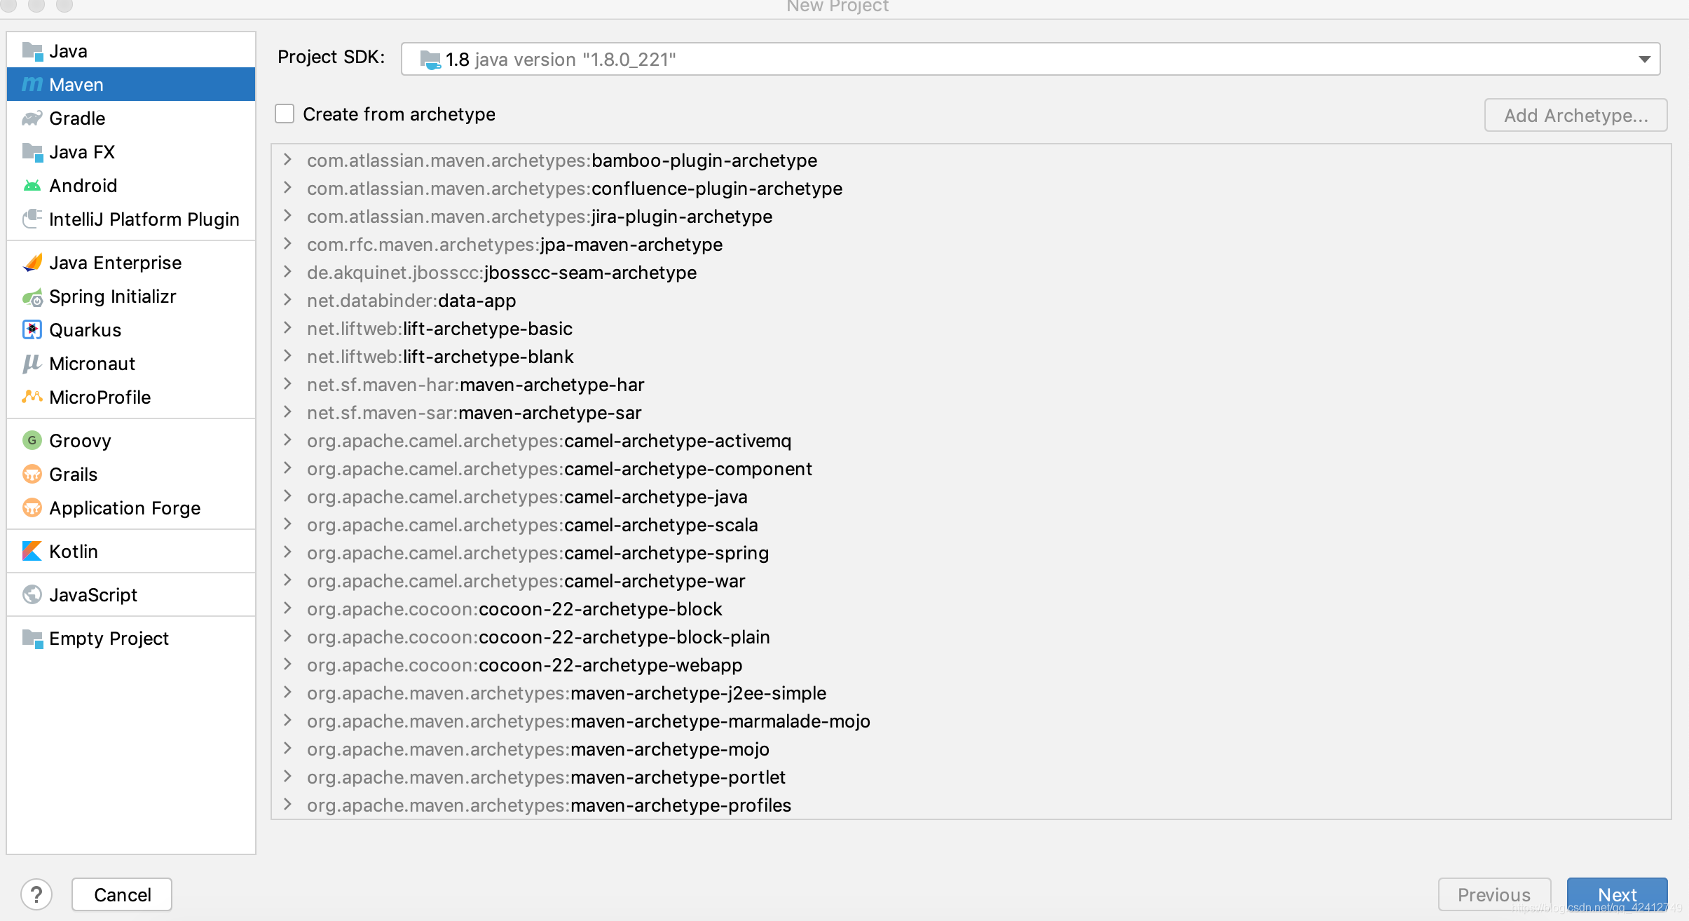The image size is (1689, 921).
Task: Click the Java FX folder icon
Action: [x=32, y=152]
